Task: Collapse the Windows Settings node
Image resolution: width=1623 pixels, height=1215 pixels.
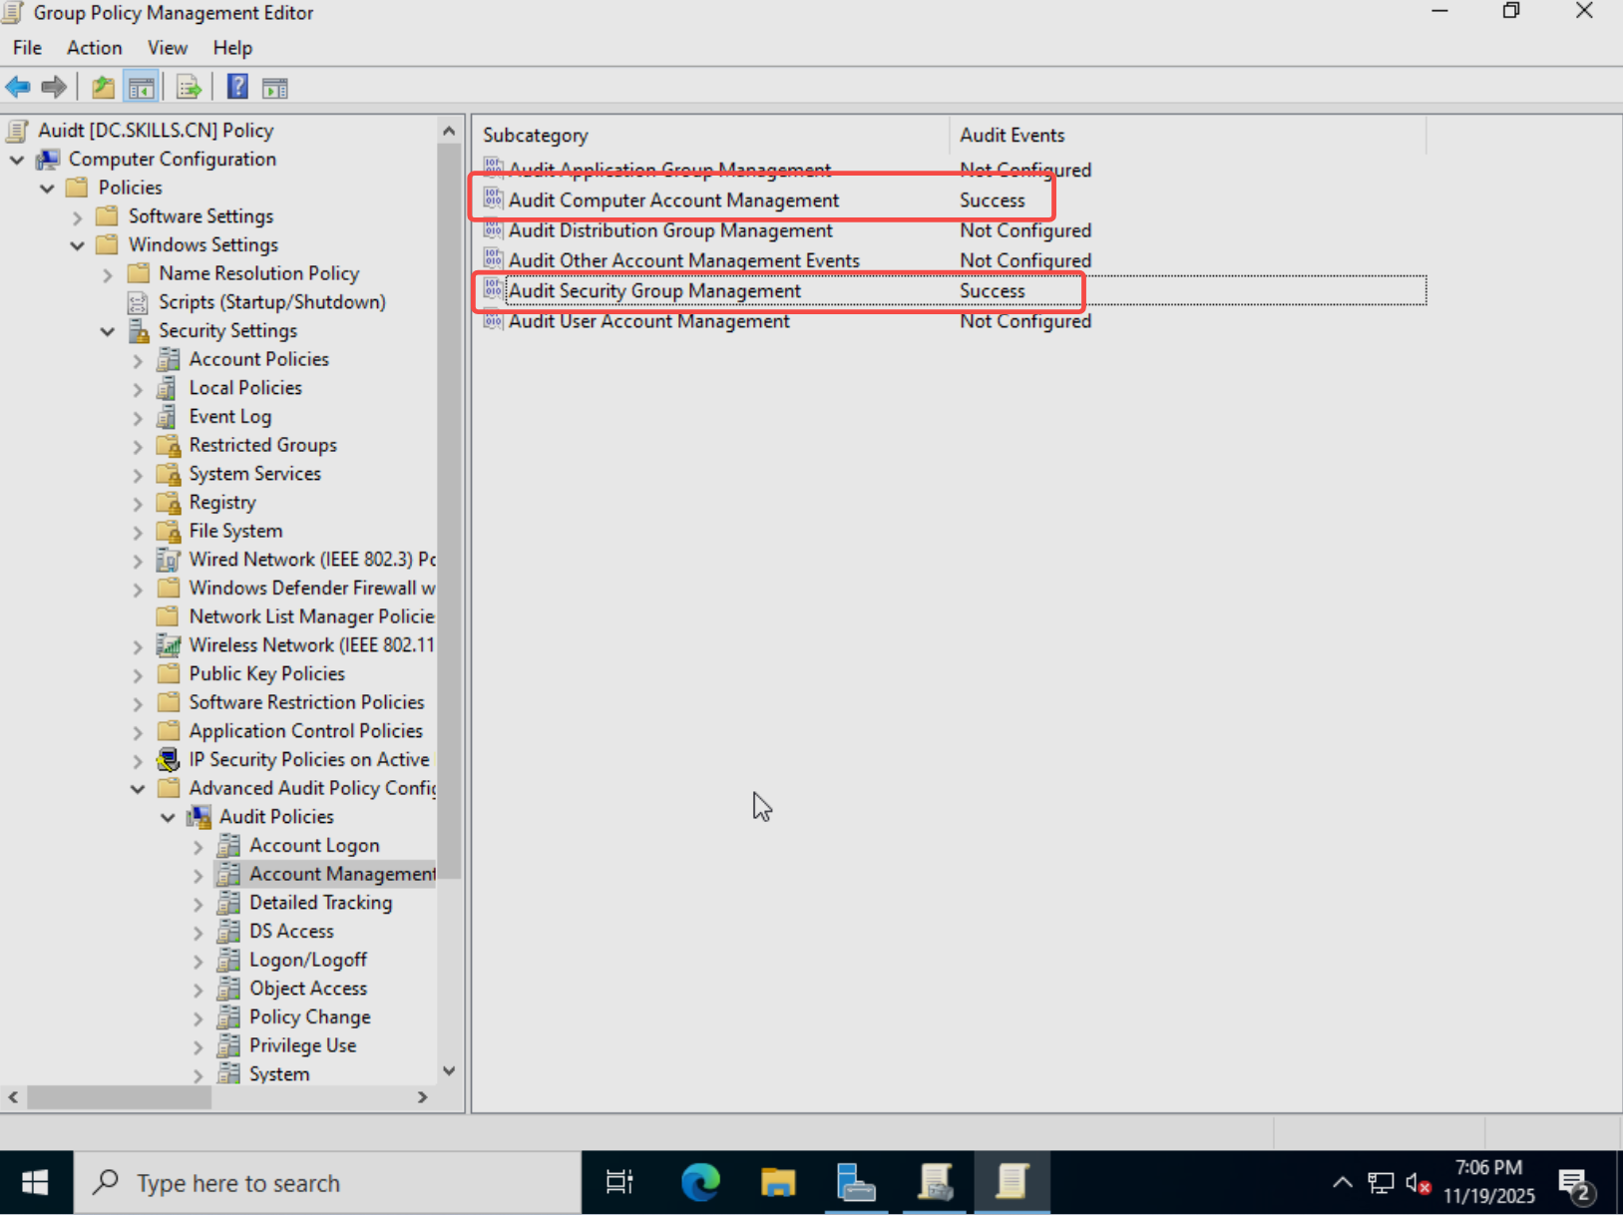Action: tap(77, 245)
